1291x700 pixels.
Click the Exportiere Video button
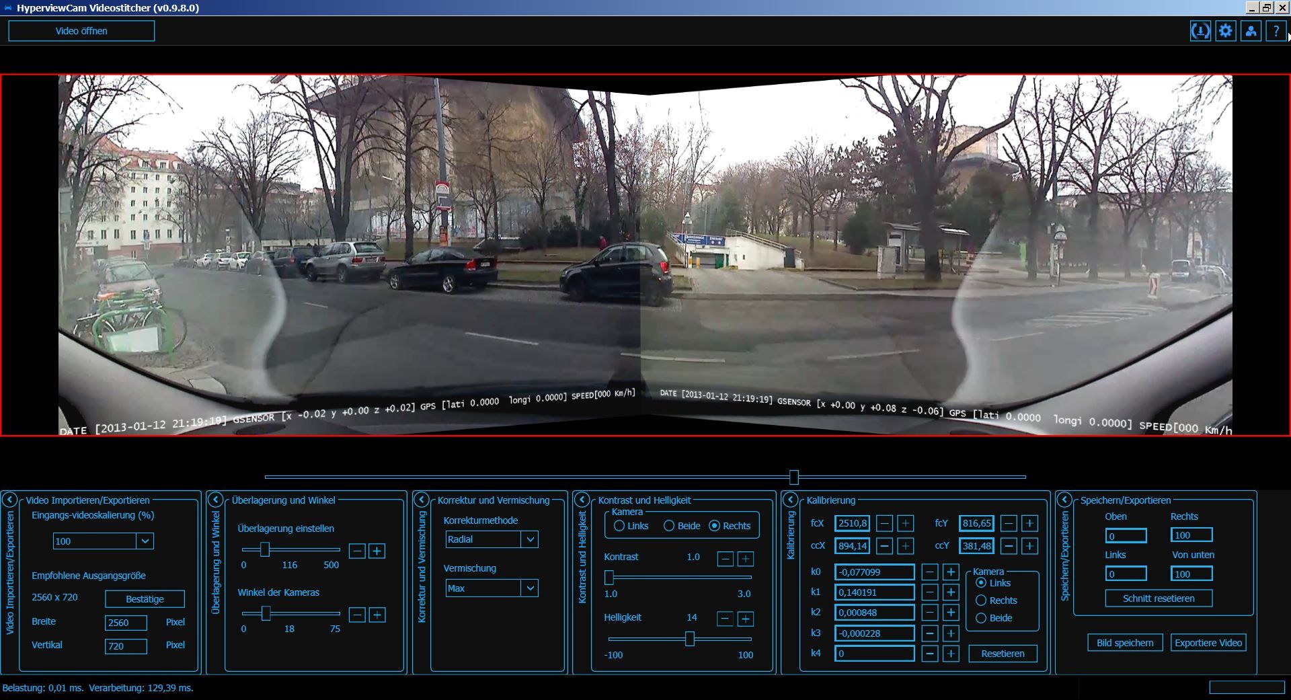point(1208,643)
